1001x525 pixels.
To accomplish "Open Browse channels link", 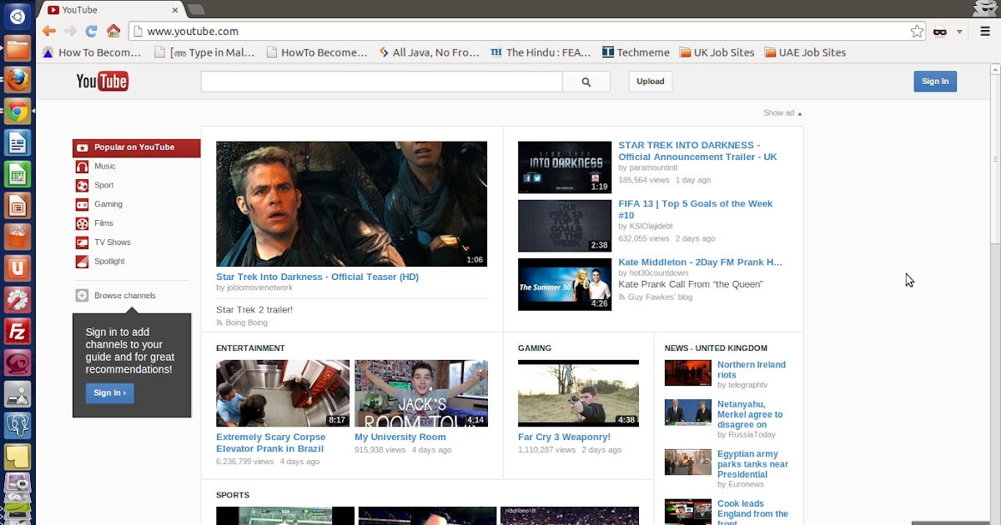I will [125, 296].
